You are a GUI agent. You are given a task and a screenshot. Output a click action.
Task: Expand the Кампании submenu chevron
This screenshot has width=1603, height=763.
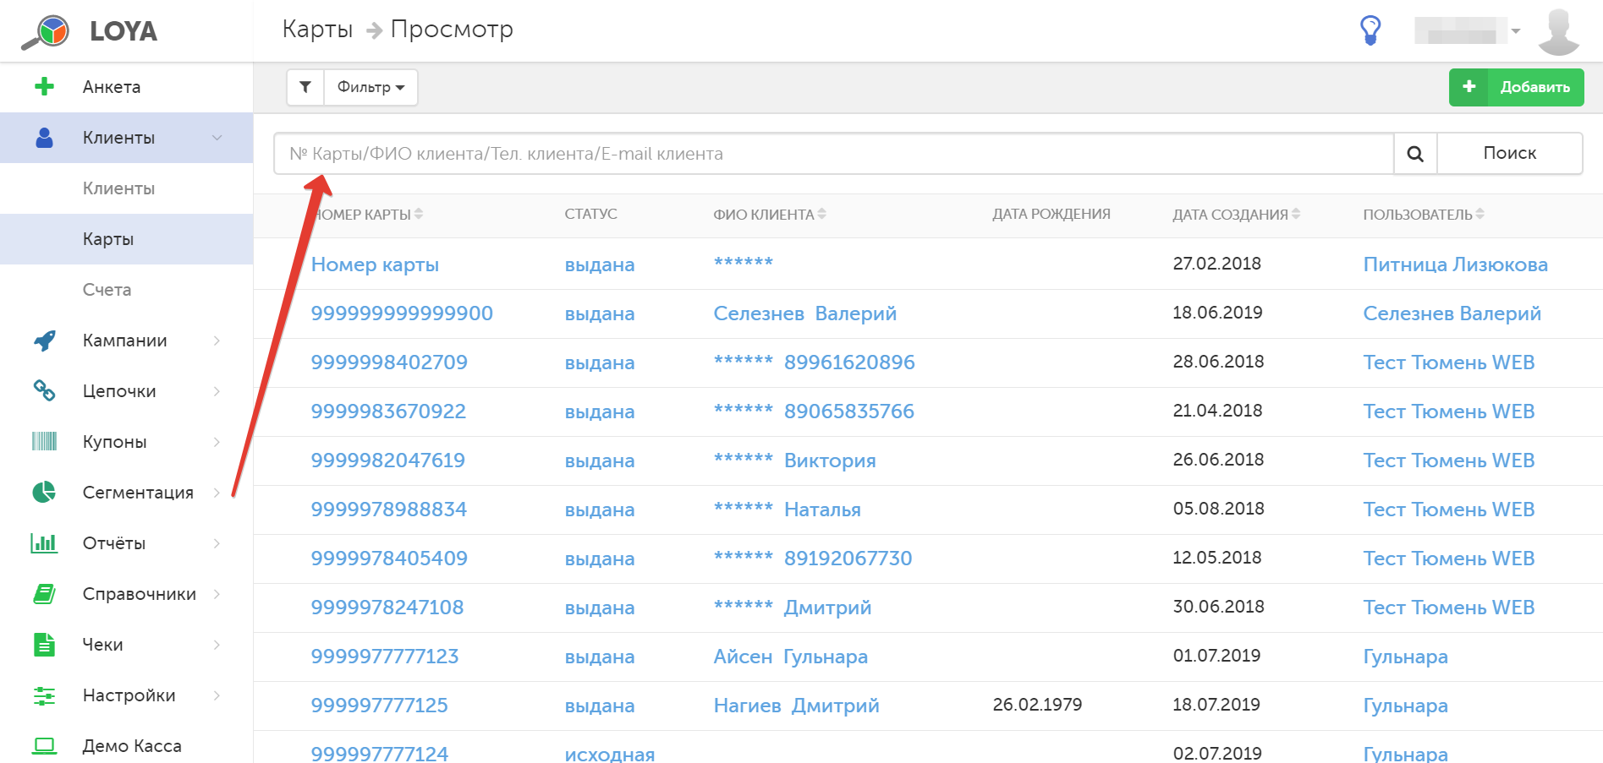[x=217, y=341]
